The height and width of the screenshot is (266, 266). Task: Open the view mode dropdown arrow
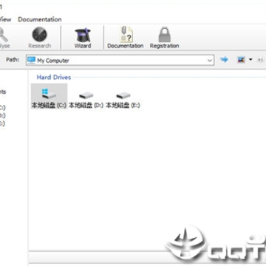pos(250,60)
